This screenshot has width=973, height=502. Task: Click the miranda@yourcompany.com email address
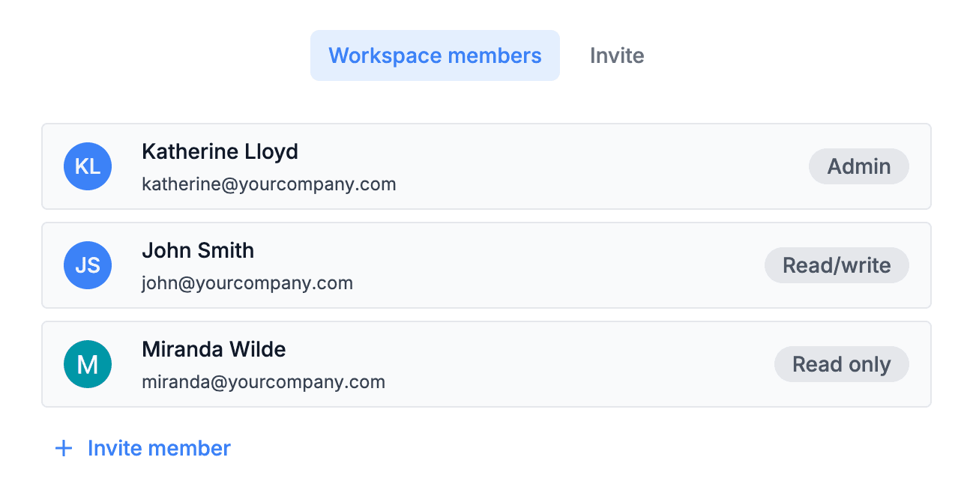263,382
